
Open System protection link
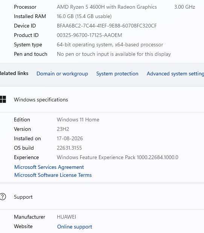tap(117, 74)
